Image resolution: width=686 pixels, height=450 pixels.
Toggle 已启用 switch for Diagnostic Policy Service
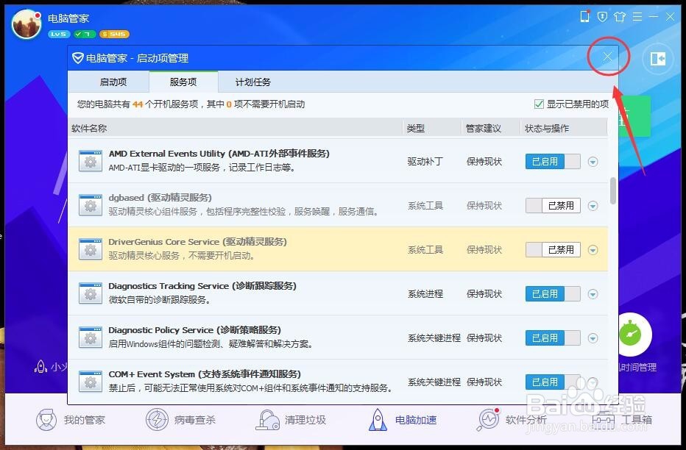[x=553, y=337]
